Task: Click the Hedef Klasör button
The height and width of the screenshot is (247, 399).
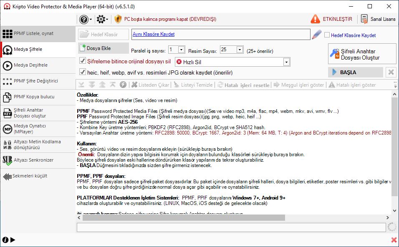Action: pyautogui.click(x=104, y=34)
